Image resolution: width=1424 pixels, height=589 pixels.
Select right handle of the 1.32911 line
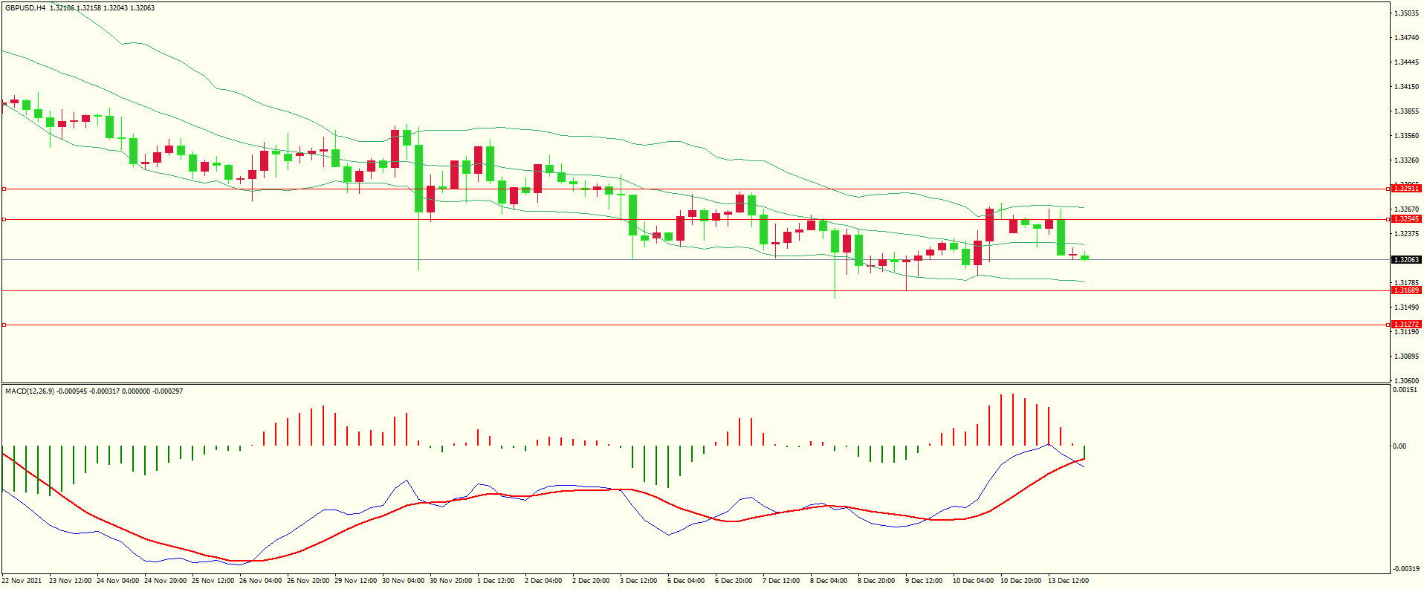click(x=1388, y=189)
